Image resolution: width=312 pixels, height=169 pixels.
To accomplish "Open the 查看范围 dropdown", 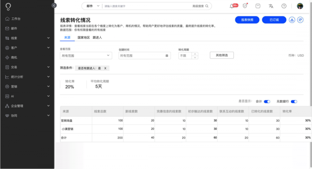I will (86, 56).
